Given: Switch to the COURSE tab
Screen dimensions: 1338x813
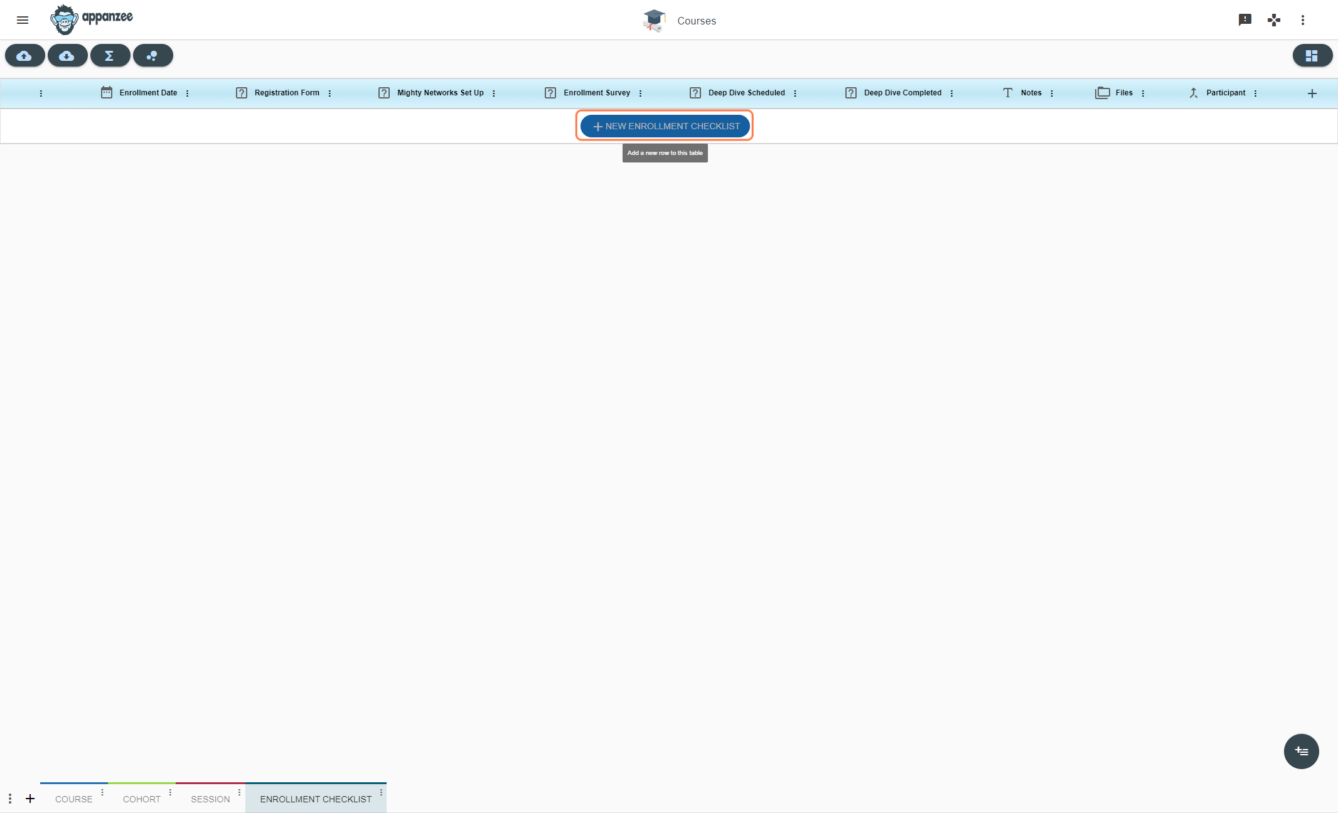Looking at the screenshot, I should tap(74, 799).
